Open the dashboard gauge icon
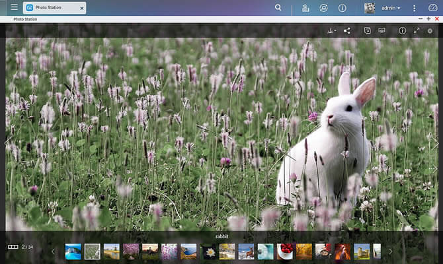This screenshot has width=443, height=264. [x=432, y=8]
